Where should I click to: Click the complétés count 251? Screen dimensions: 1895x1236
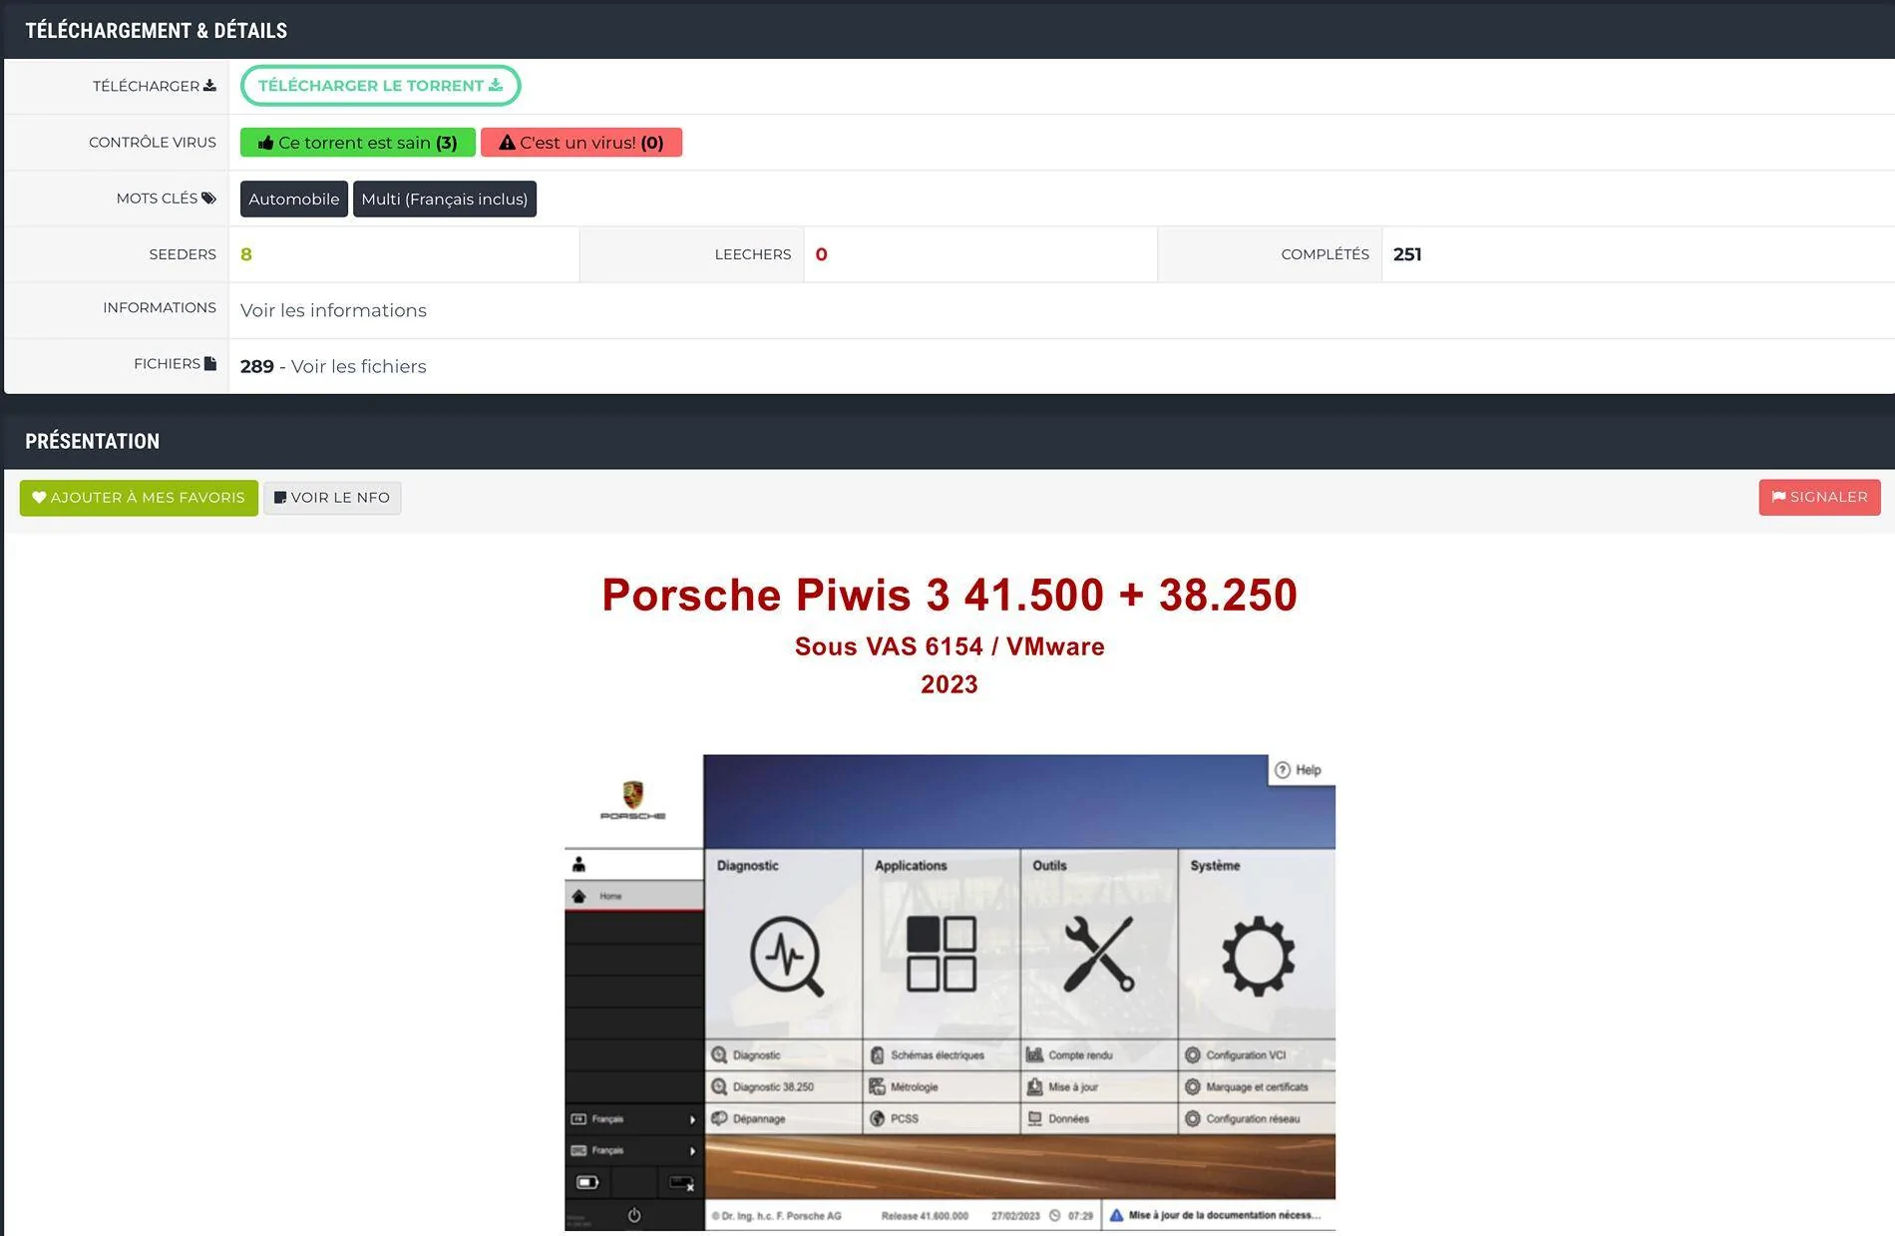[x=1407, y=254]
